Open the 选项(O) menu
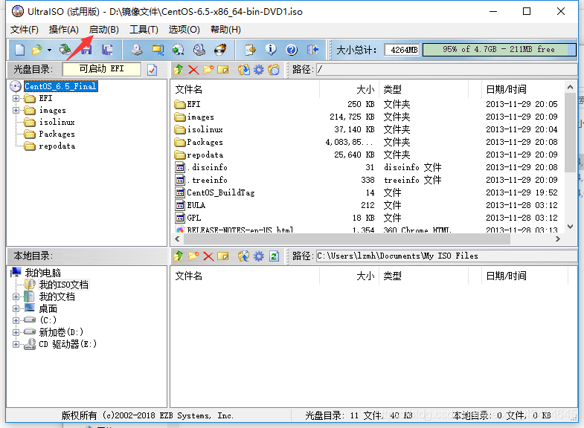The image size is (584, 428). [184, 30]
